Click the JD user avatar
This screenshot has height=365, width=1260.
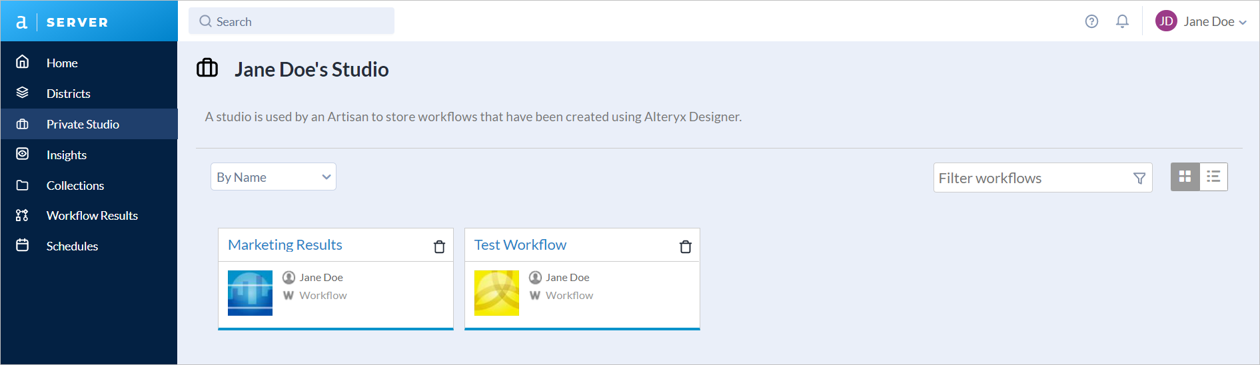click(x=1166, y=21)
